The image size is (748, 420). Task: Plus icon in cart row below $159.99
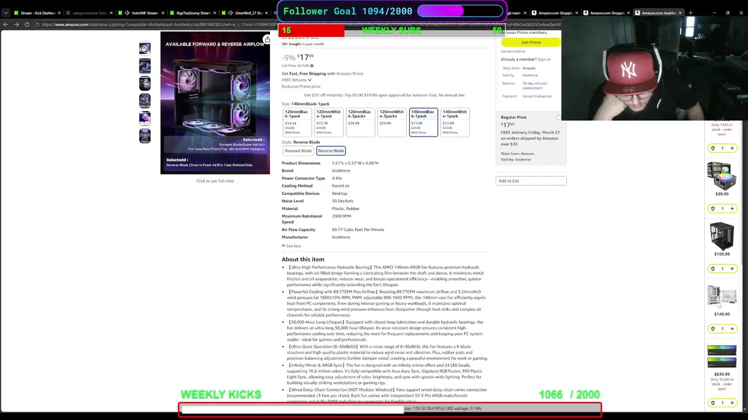pos(732,268)
